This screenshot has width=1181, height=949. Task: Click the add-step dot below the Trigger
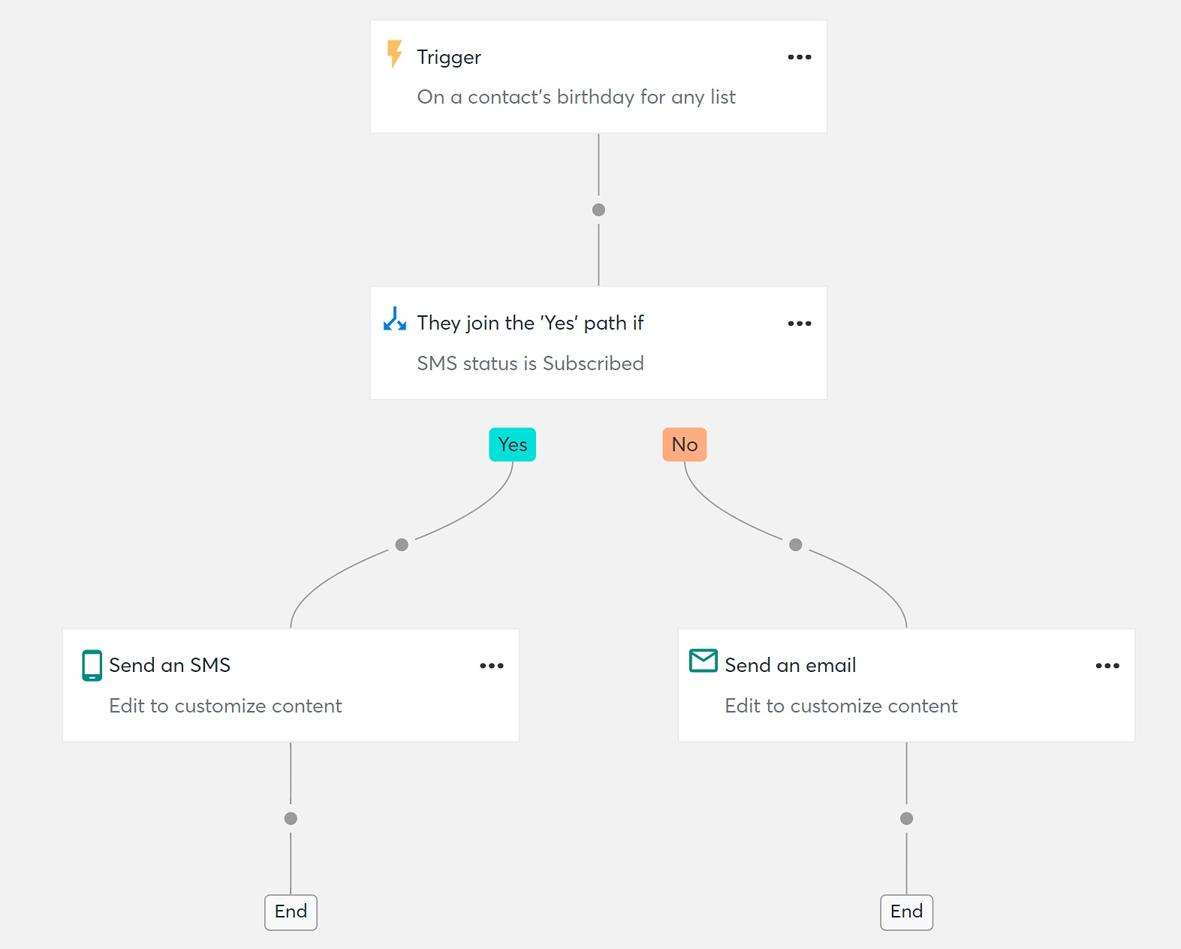pyautogui.click(x=598, y=209)
